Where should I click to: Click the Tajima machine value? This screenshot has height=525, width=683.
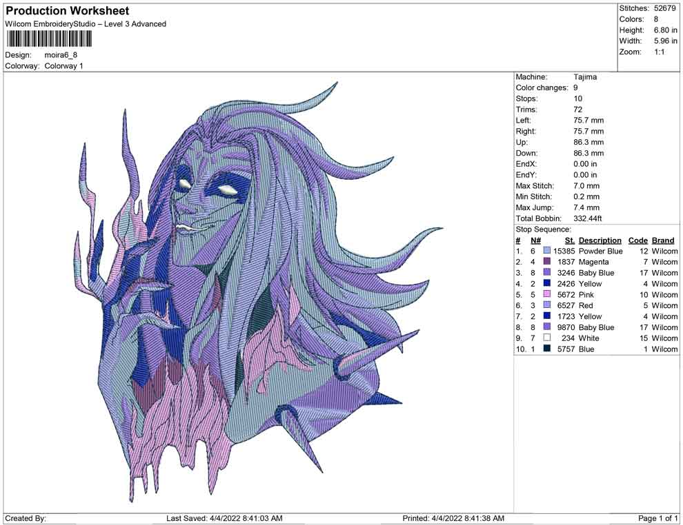point(585,77)
